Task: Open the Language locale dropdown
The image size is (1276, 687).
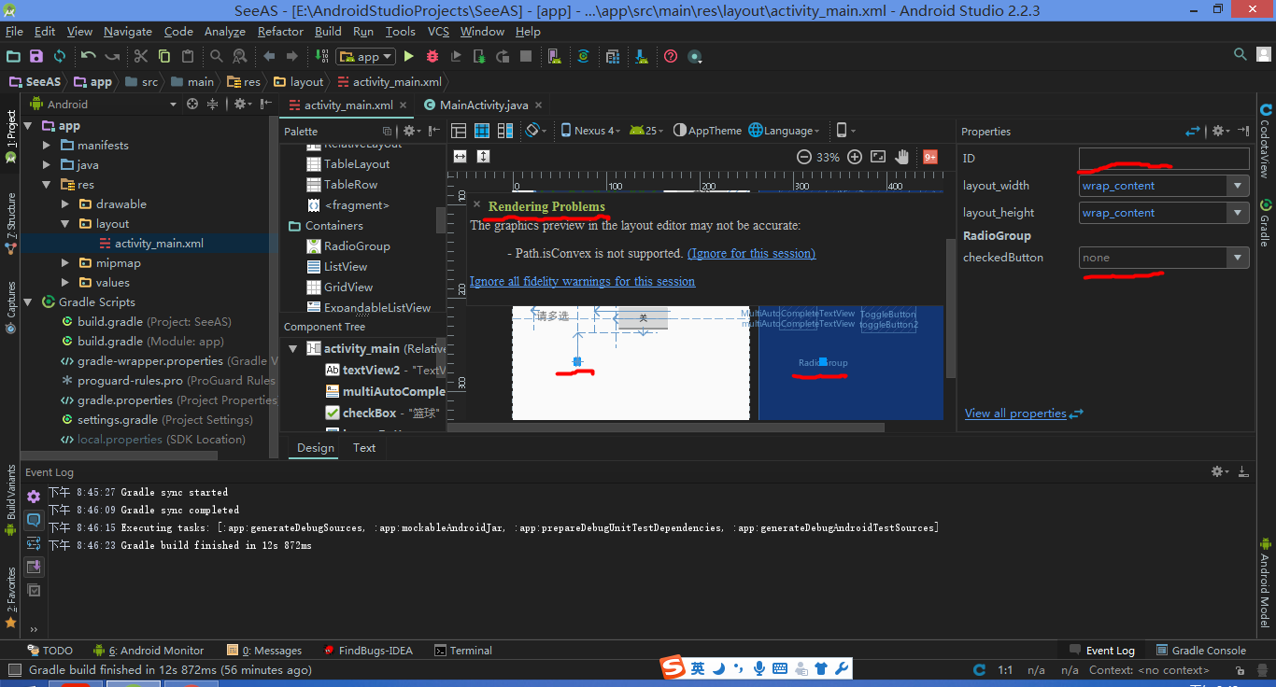Action: pyautogui.click(x=785, y=131)
